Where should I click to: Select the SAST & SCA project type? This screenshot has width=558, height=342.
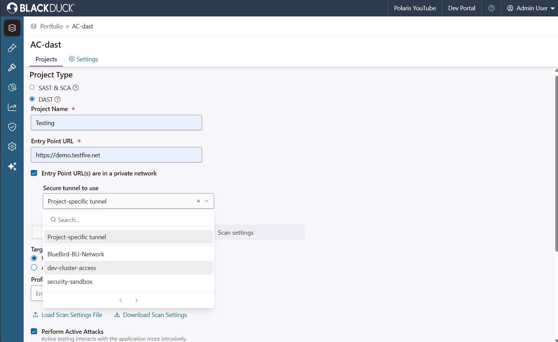point(32,87)
